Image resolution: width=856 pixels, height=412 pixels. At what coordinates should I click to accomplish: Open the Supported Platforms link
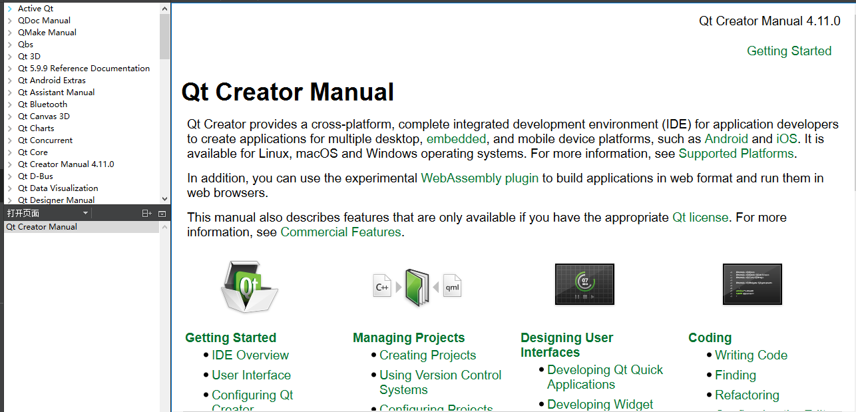click(736, 154)
